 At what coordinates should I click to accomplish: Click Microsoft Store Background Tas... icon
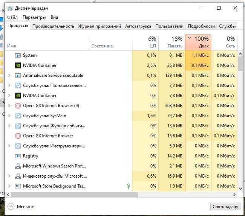click(18, 186)
